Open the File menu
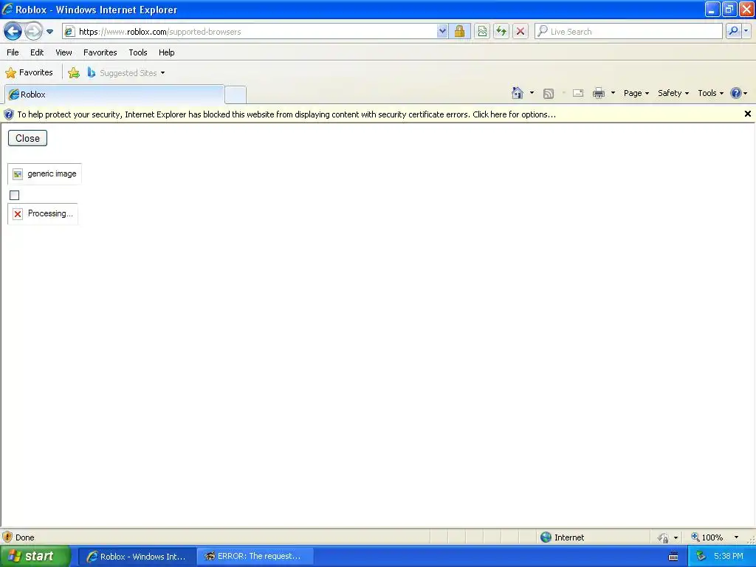The width and height of the screenshot is (756, 567). click(x=13, y=52)
